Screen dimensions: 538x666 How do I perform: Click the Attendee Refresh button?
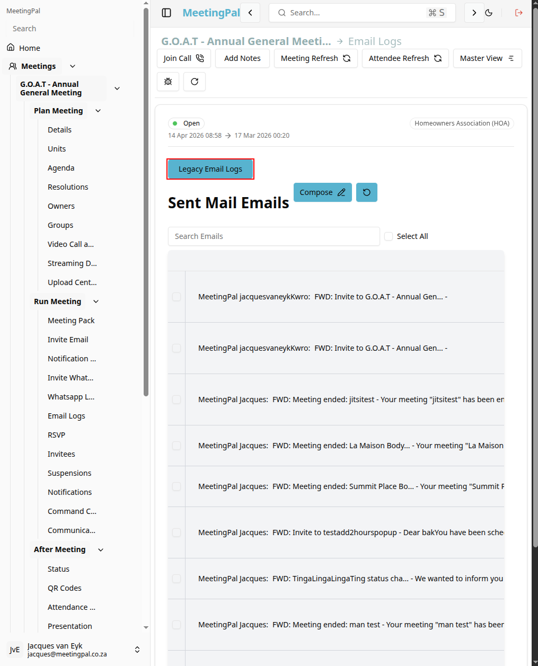point(405,58)
